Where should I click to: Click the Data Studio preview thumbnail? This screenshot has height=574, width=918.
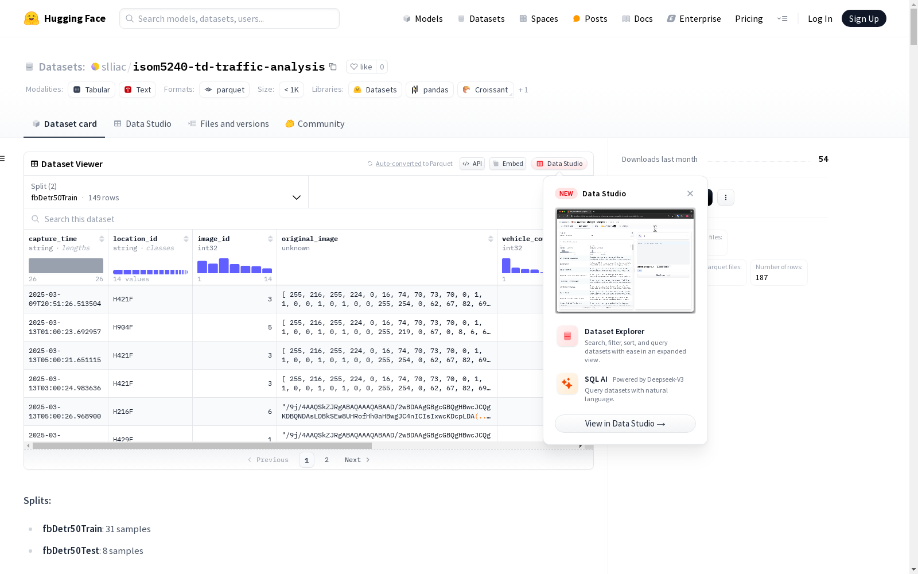(x=625, y=261)
